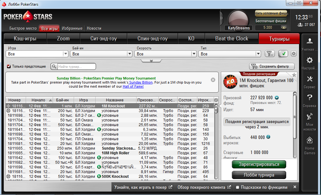Screen dimensions: 321x195
Task: Add tournament to favorites via star icon
Action: (x=294, y=75)
